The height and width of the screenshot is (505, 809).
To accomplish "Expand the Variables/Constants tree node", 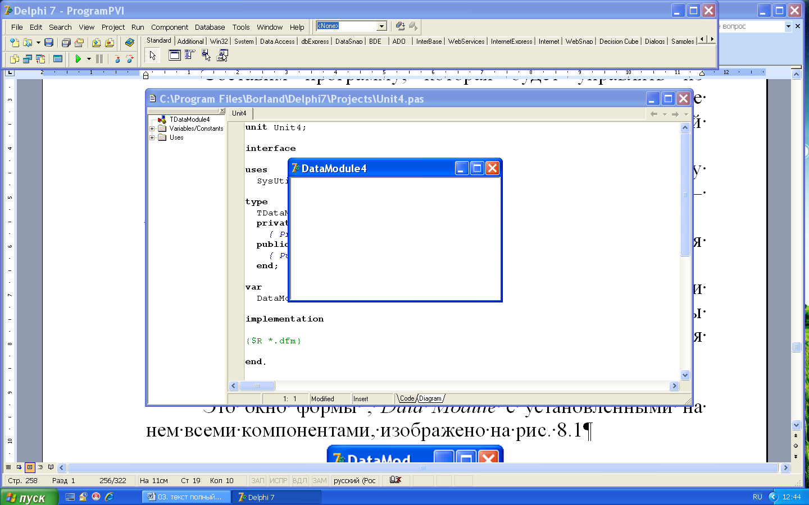I will click(152, 128).
